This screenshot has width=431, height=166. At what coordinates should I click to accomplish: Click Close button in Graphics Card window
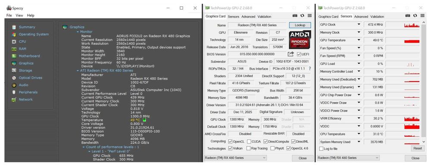point(303,158)
